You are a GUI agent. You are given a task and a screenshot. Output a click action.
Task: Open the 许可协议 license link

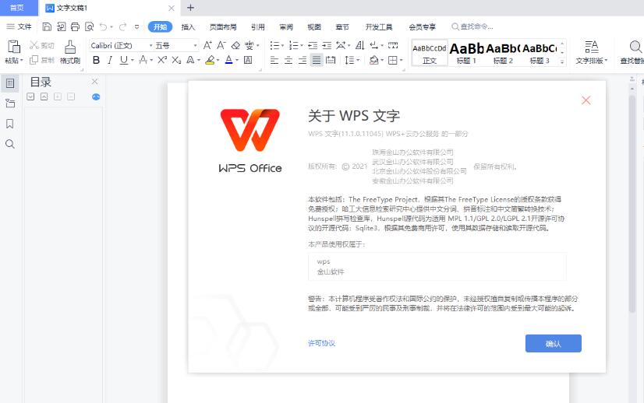coord(321,343)
